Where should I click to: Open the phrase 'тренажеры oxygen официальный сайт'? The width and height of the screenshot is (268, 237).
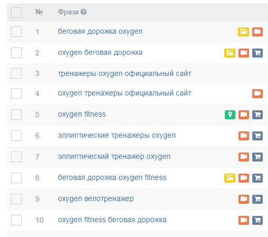coord(125,73)
